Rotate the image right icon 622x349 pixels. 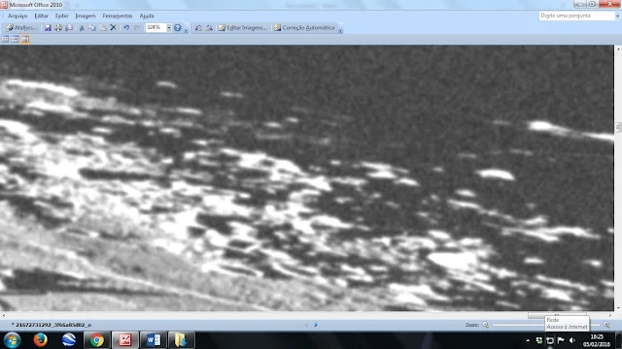[209, 28]
